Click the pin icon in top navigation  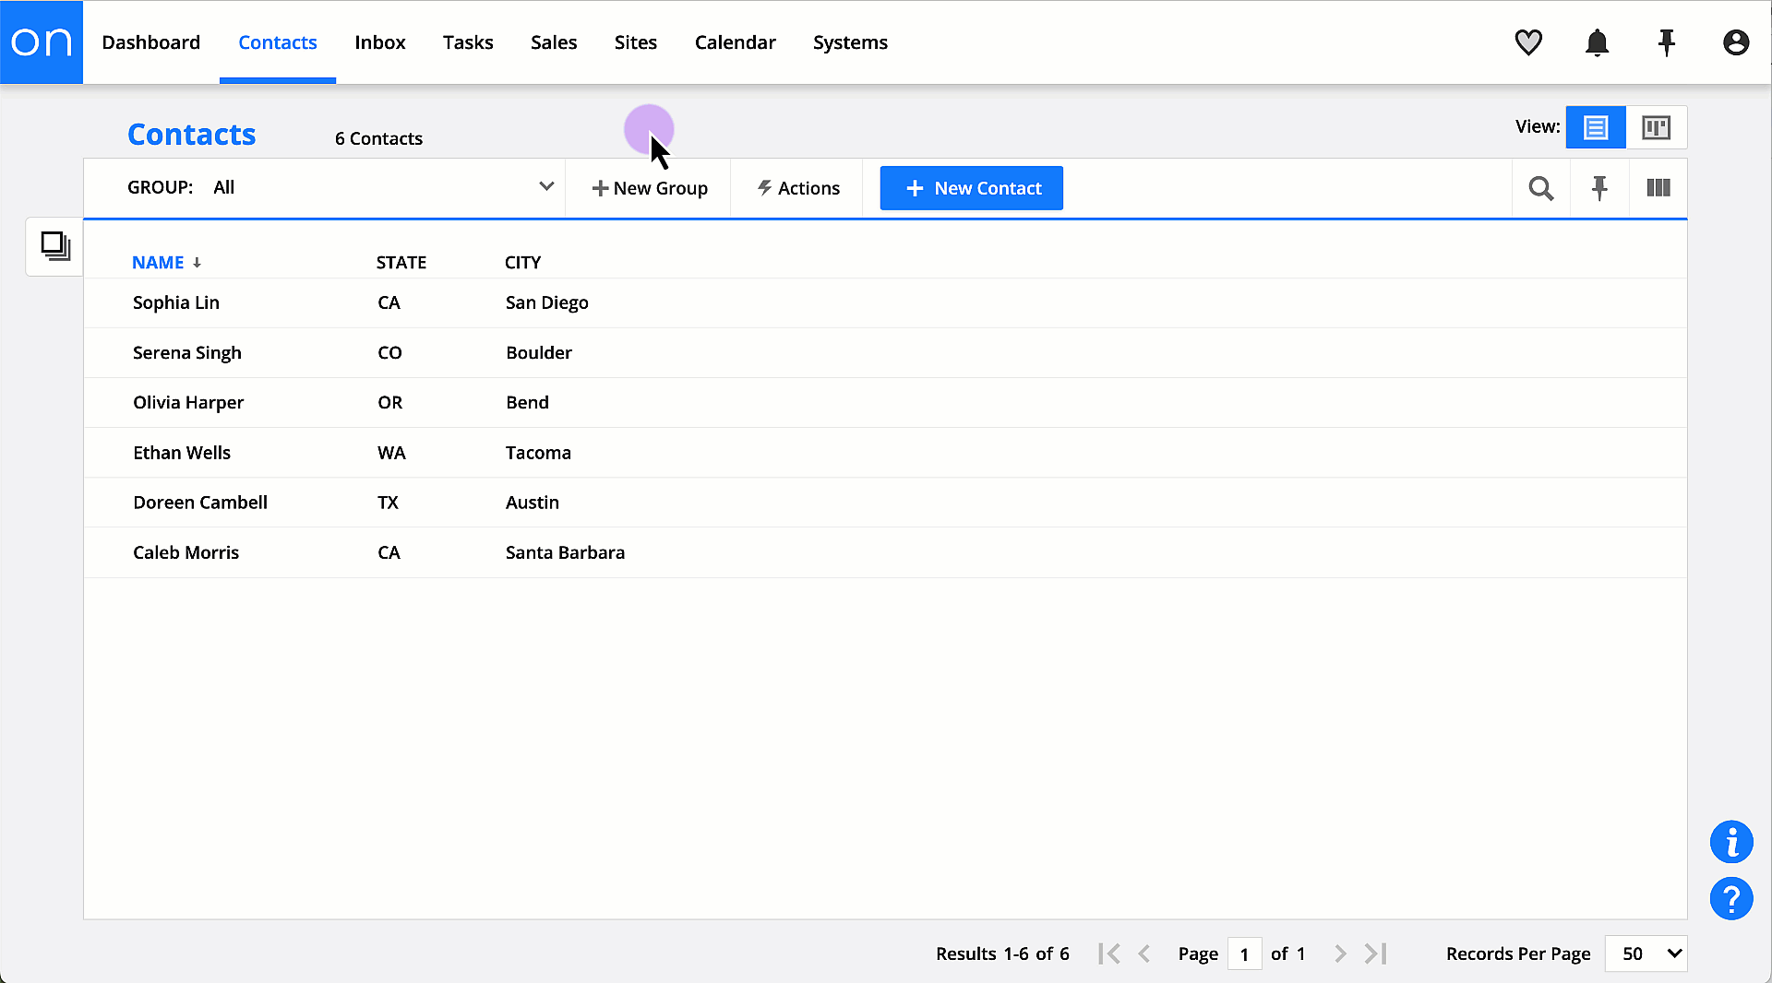coord(1666,42)
